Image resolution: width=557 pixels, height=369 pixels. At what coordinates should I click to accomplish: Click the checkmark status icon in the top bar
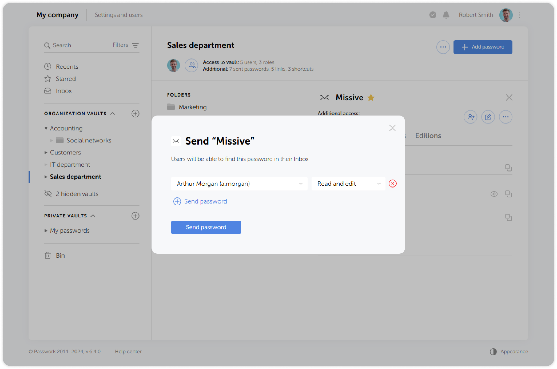tap(432, 15)
